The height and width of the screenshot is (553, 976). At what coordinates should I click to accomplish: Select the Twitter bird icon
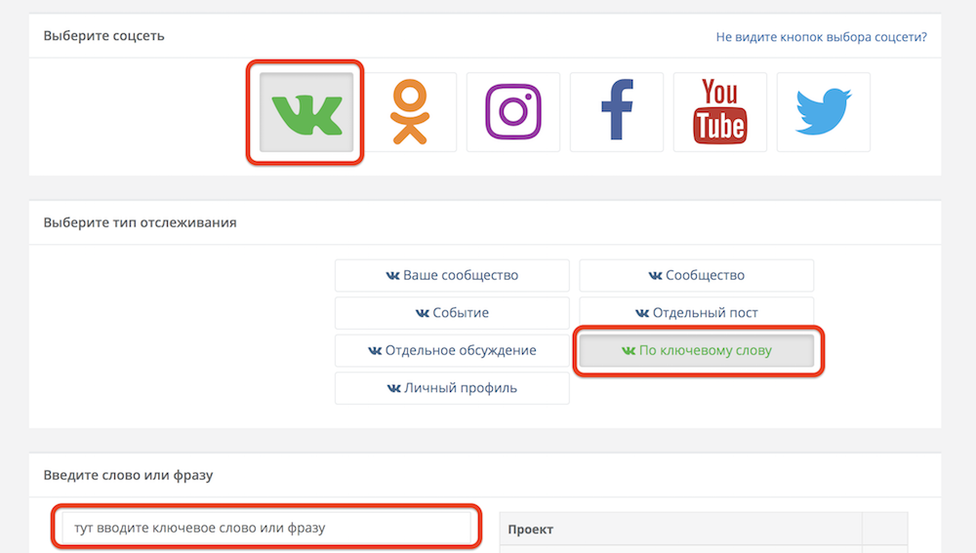click(x=823, y=112)
